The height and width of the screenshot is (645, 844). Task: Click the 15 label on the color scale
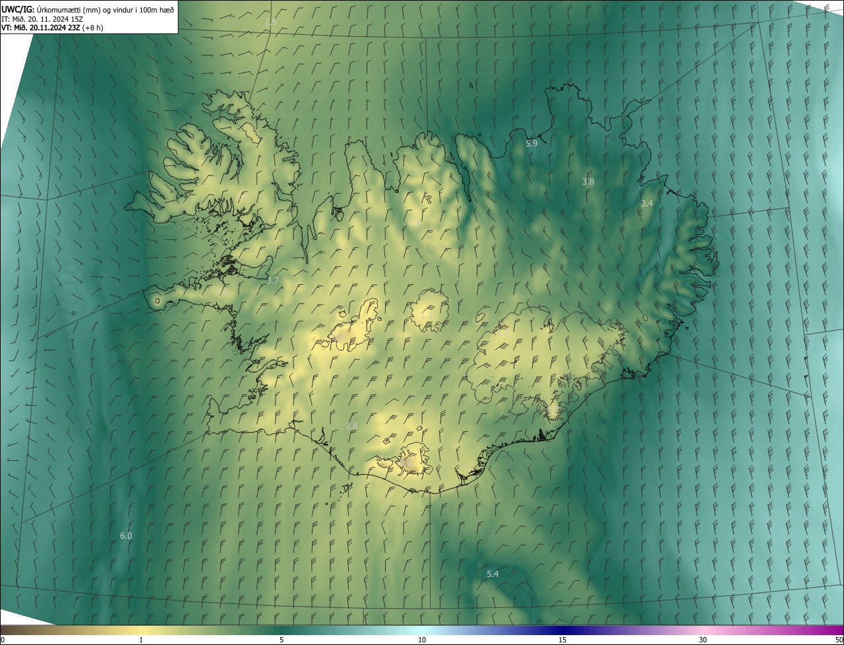click(562, 640)
